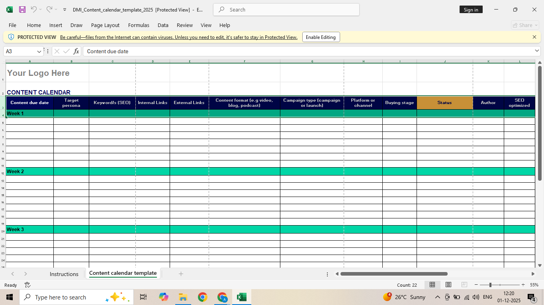Save the workbook via Quick Access toolbar
544x305 pixels.
(22, 10)
